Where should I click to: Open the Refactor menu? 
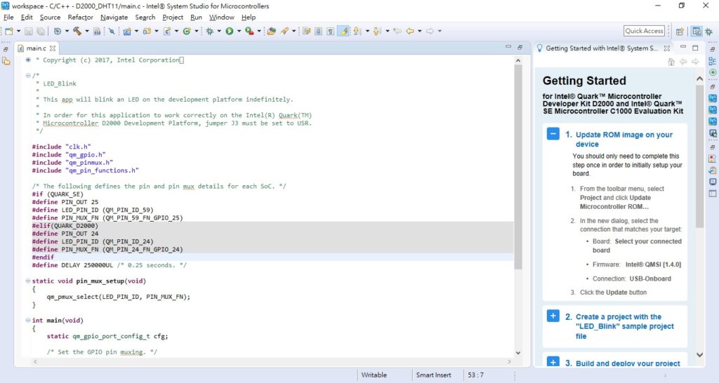[80, 17]
